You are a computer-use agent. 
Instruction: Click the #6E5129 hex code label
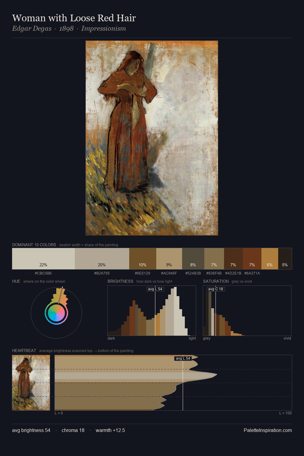click(143, 273)
